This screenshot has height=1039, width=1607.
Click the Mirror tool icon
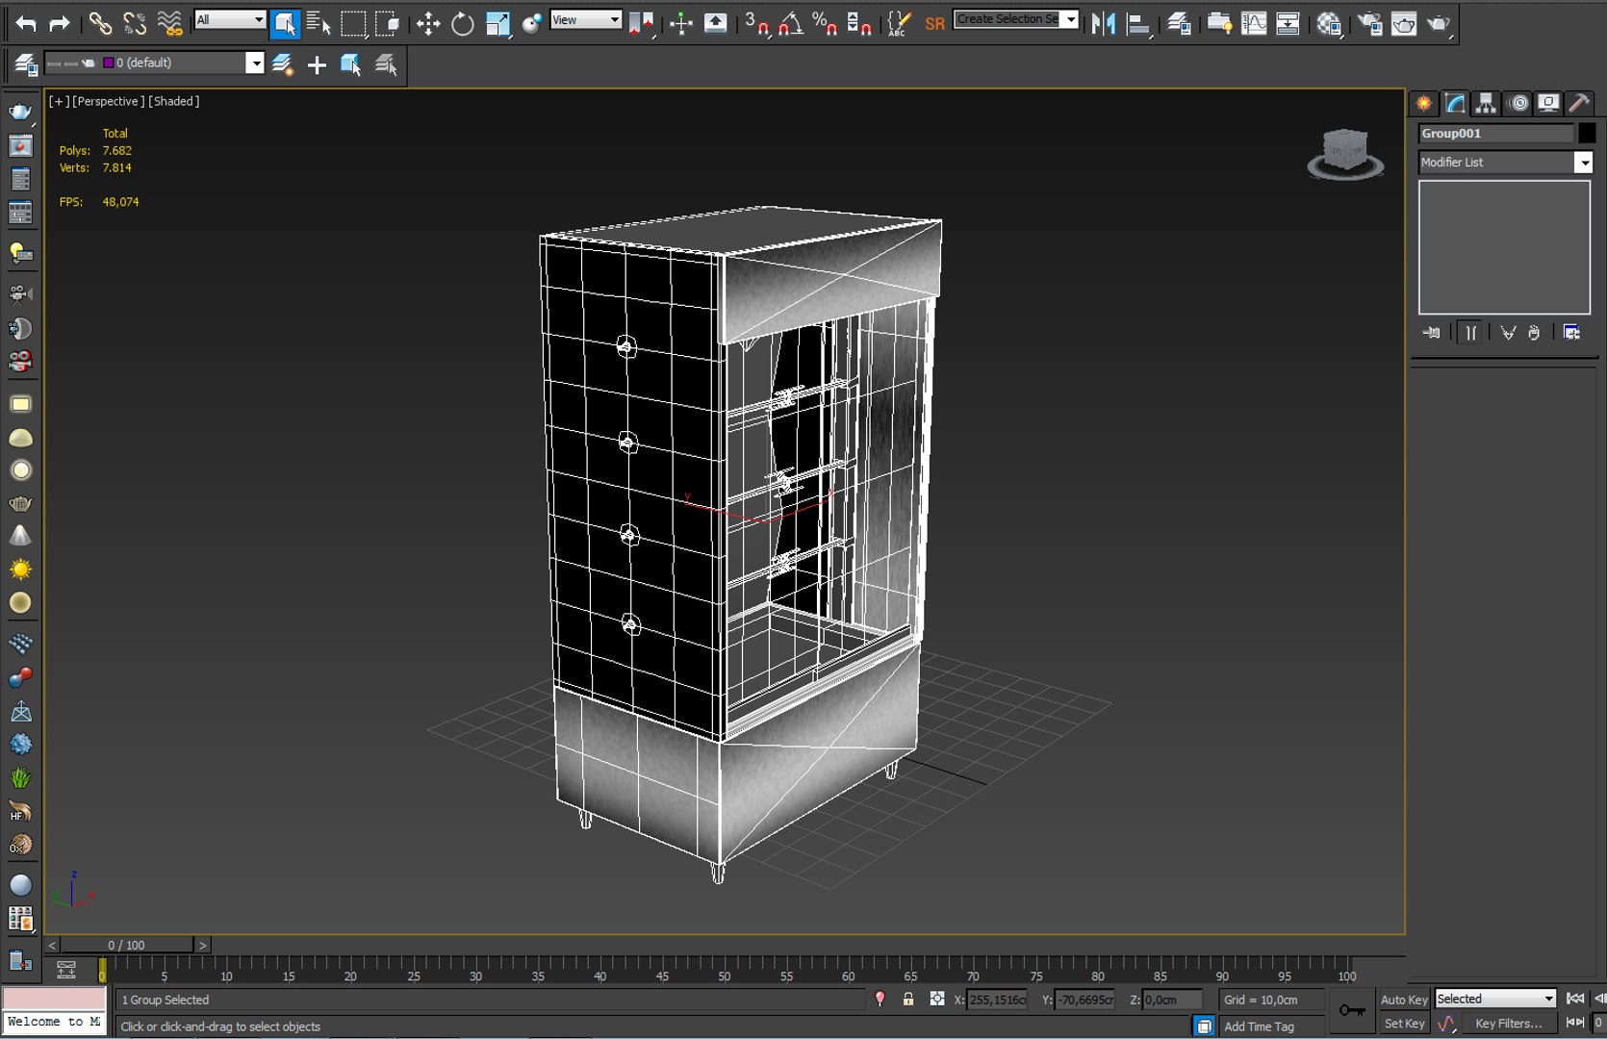coord(1103,23)
